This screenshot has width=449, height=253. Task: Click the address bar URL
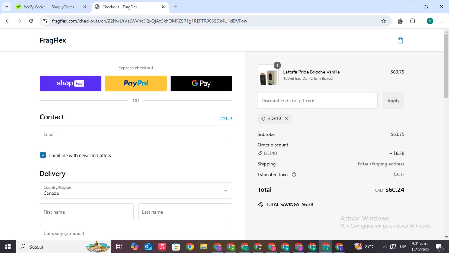[149, 21]
